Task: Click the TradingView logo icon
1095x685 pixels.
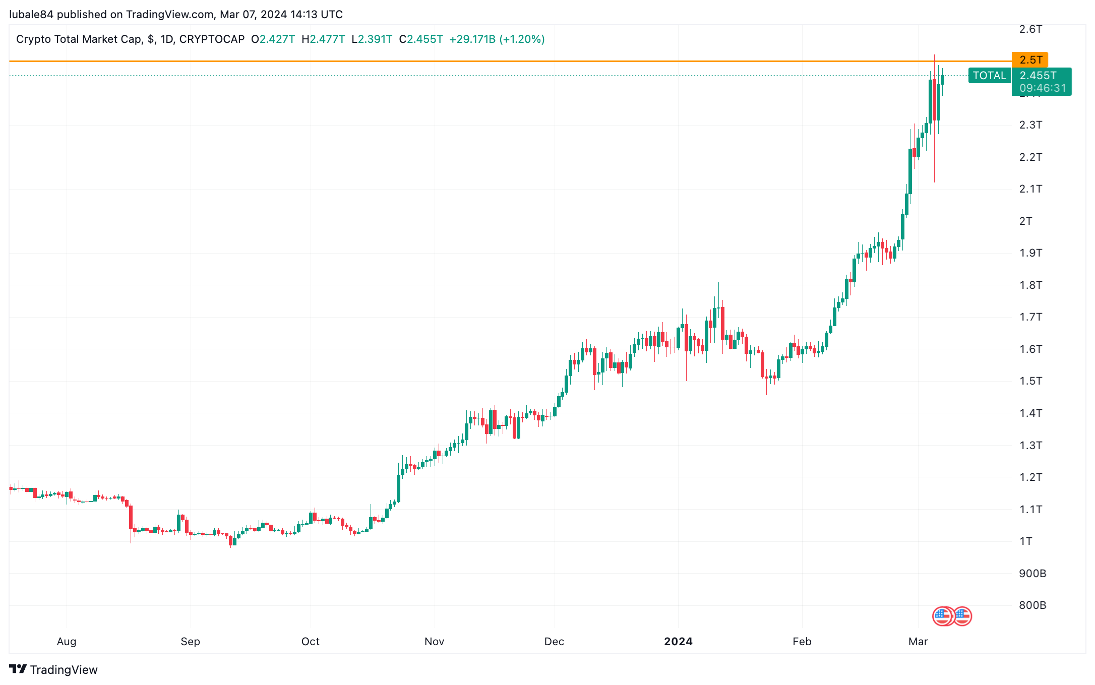Action: pyautogui.click(x=18, y=669)
